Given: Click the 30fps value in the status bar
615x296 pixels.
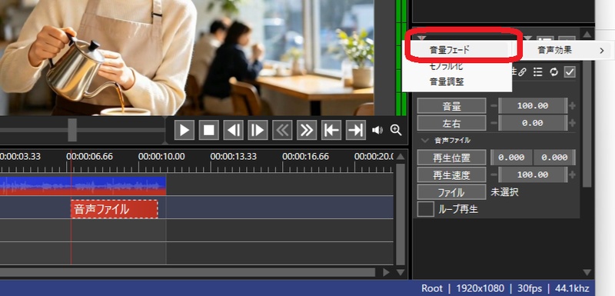Looking at the screenshot, I should click(530, 288).
